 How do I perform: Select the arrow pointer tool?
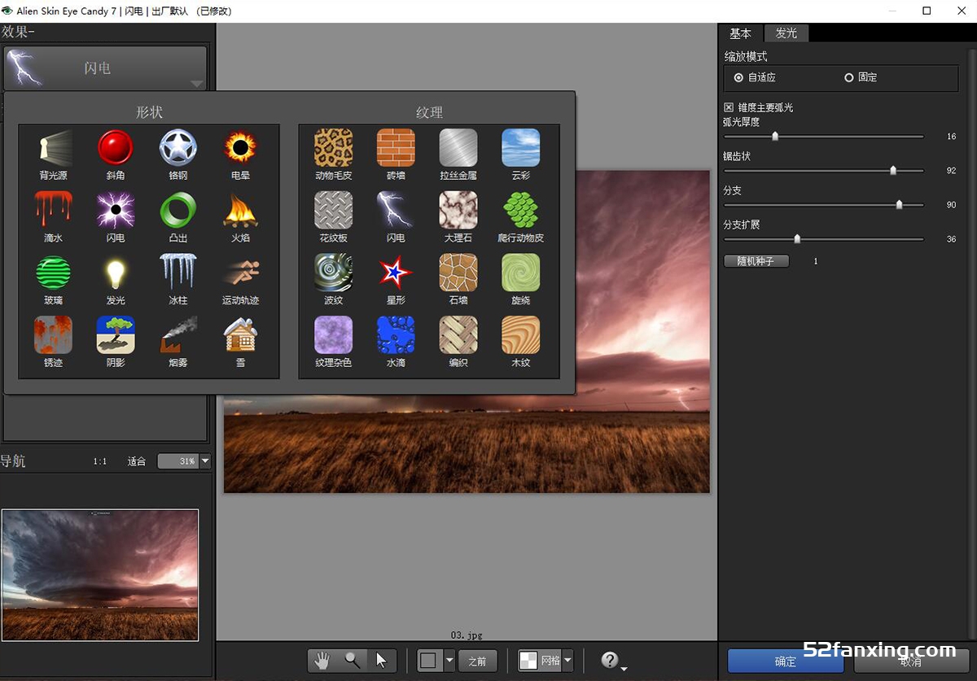380,661
